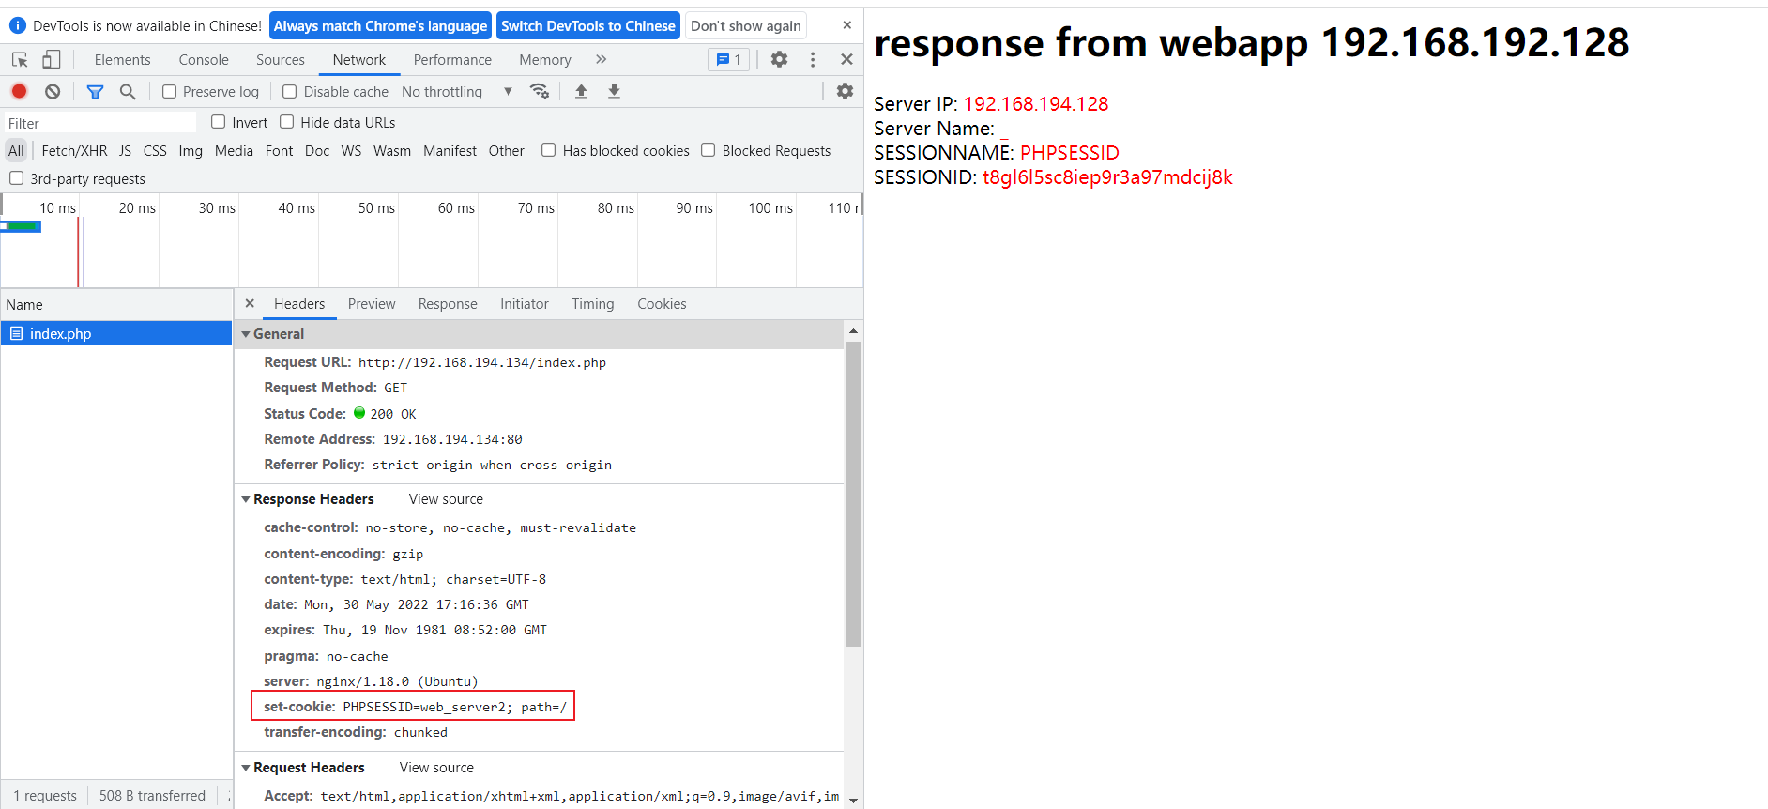Screen dimensions: 1768x809
Task: Open DevTools three-dot customize menu
Action: click(x=813, y=59)
